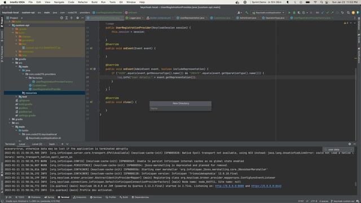Open the Dependencies tool window button
Viewport: 361px width, 203px height.
click(x=140, y=197)
